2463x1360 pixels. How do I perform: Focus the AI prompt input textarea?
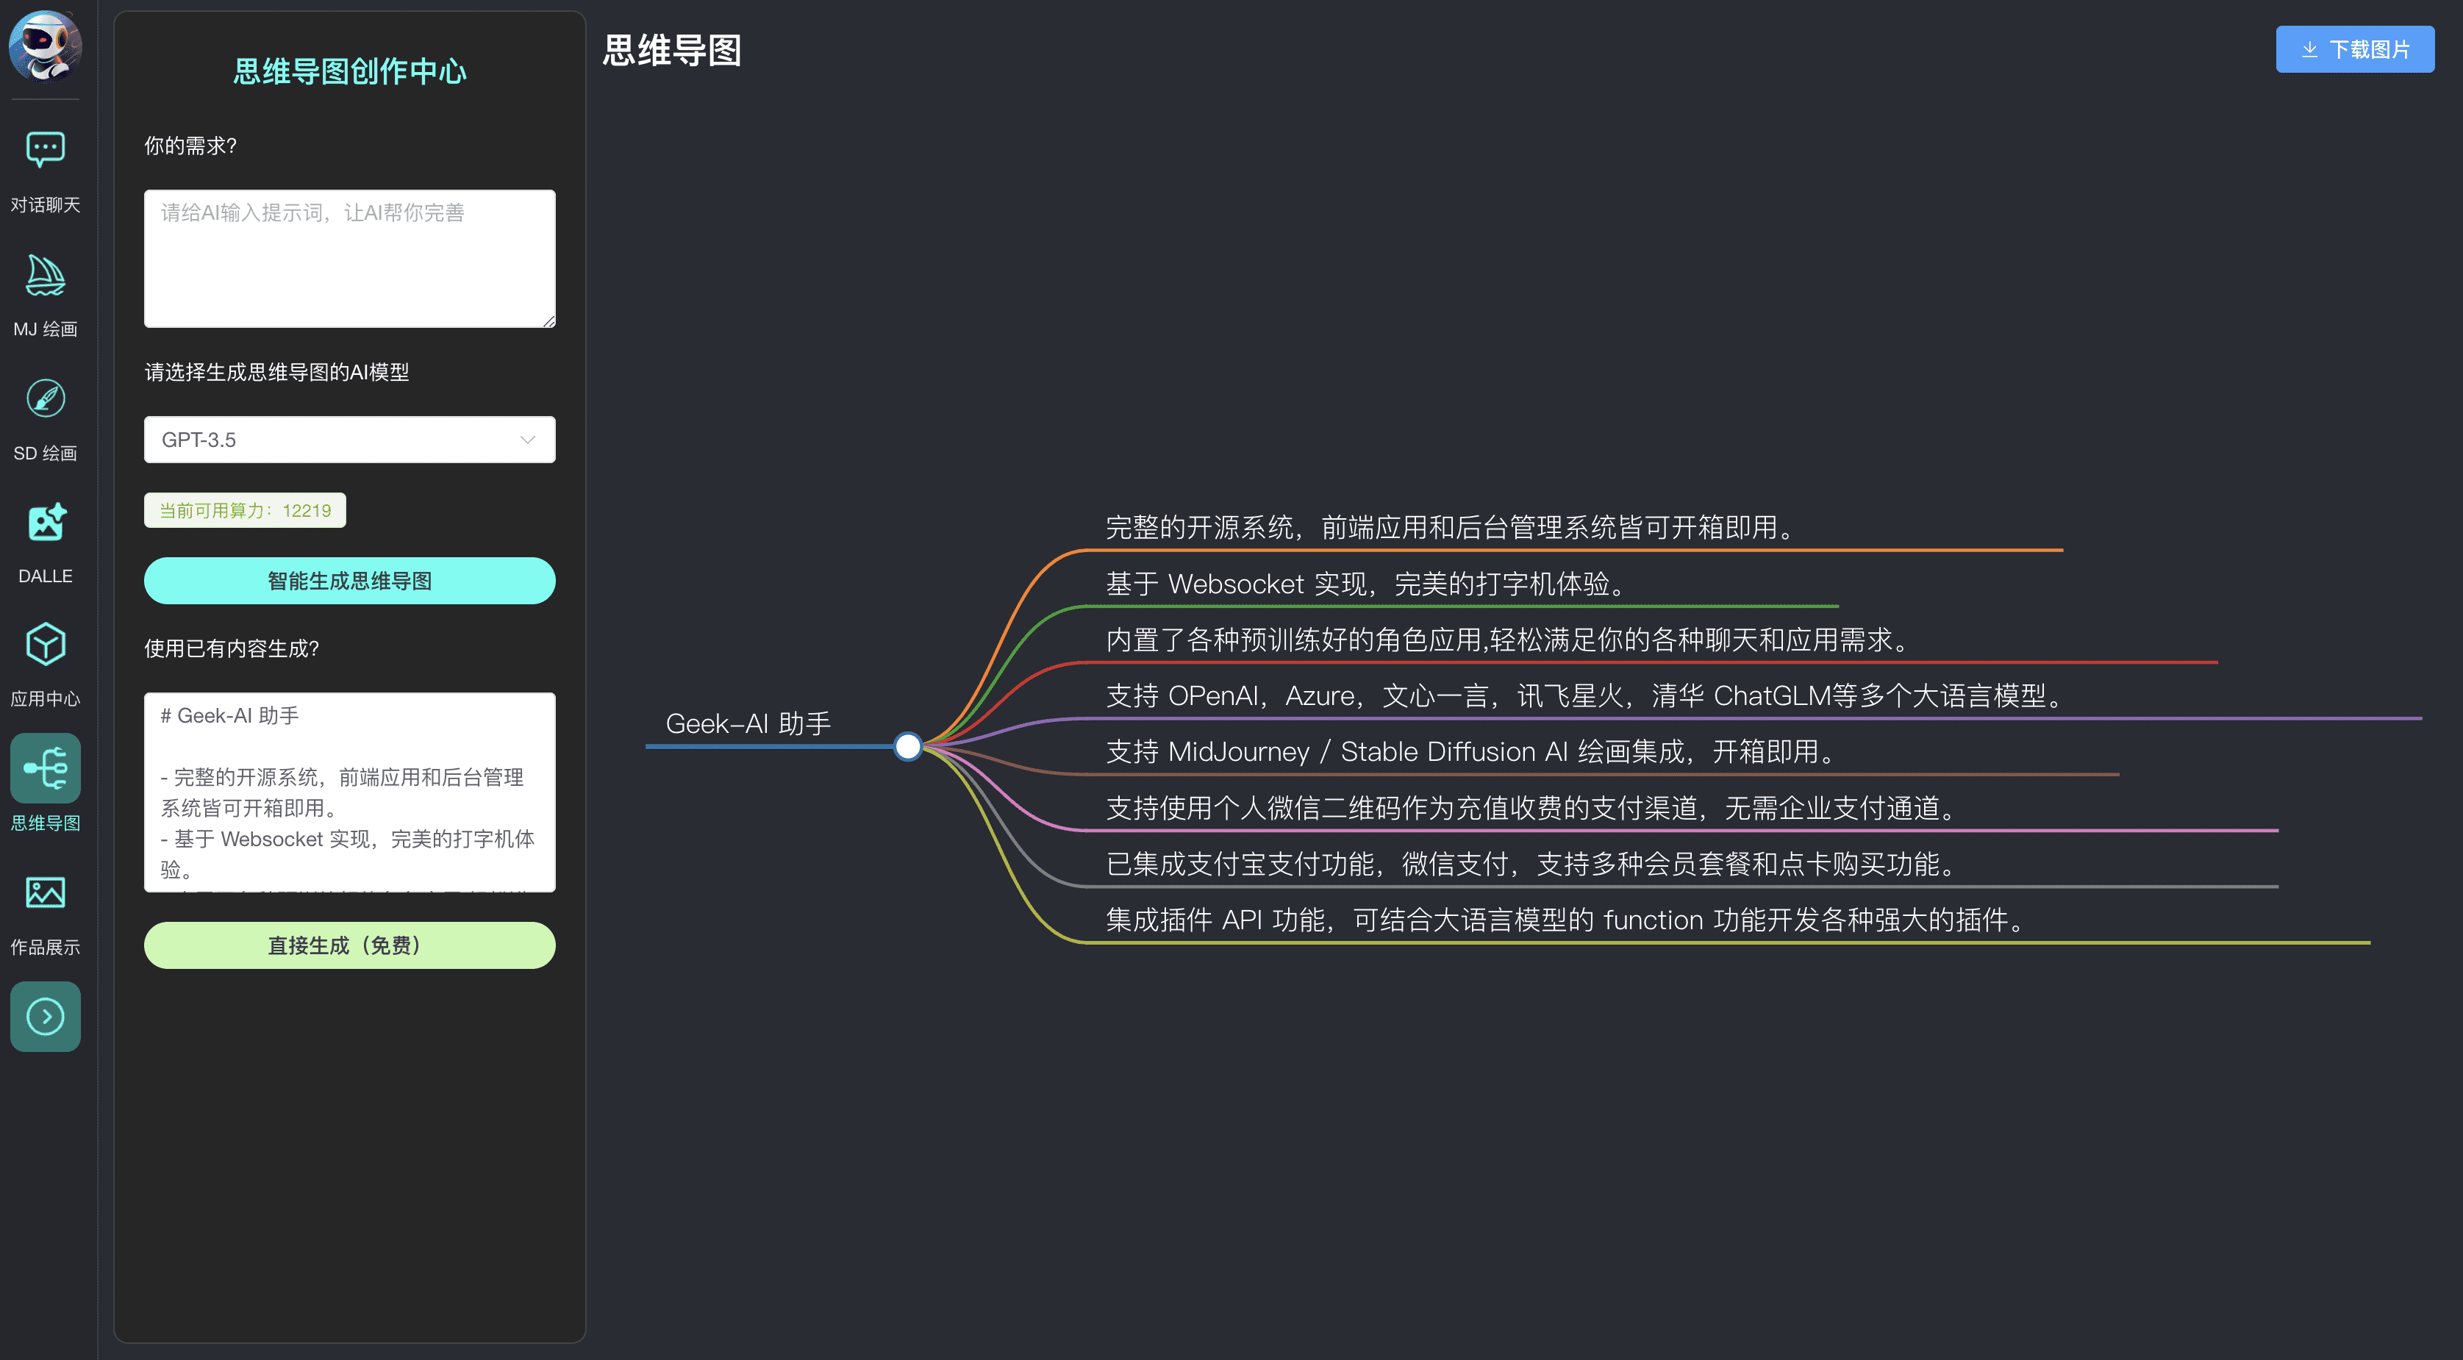point(349,259)
